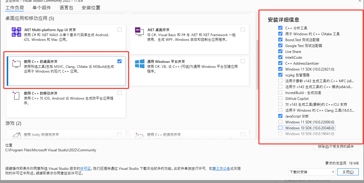
Task: Enable the GitHub Copilot component
Action: pyautogui.click(x=280, y=98)
